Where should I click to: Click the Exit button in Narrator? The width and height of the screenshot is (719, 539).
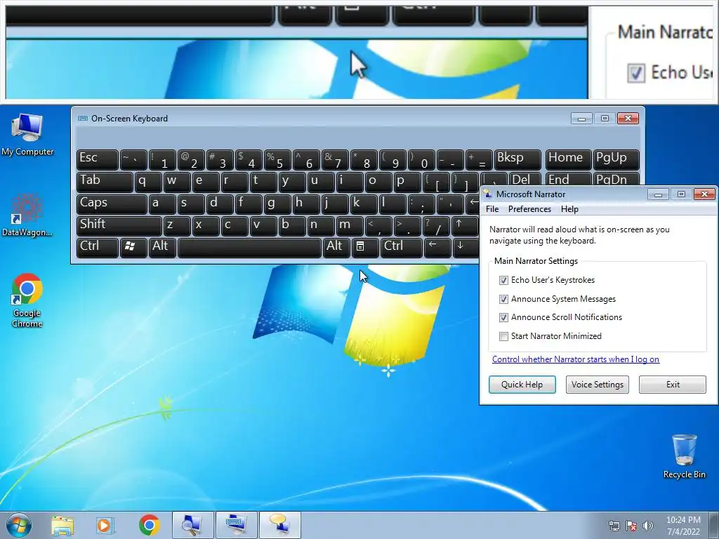(x=673, y=385)
